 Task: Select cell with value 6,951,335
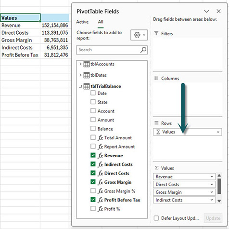(x=55, y=47)
